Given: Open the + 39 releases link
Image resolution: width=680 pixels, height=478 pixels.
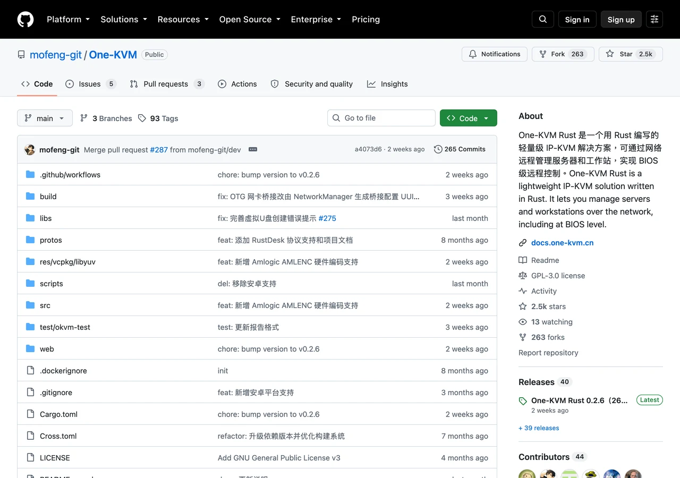Looking at the screenshot, I should (x=539, y=428).
